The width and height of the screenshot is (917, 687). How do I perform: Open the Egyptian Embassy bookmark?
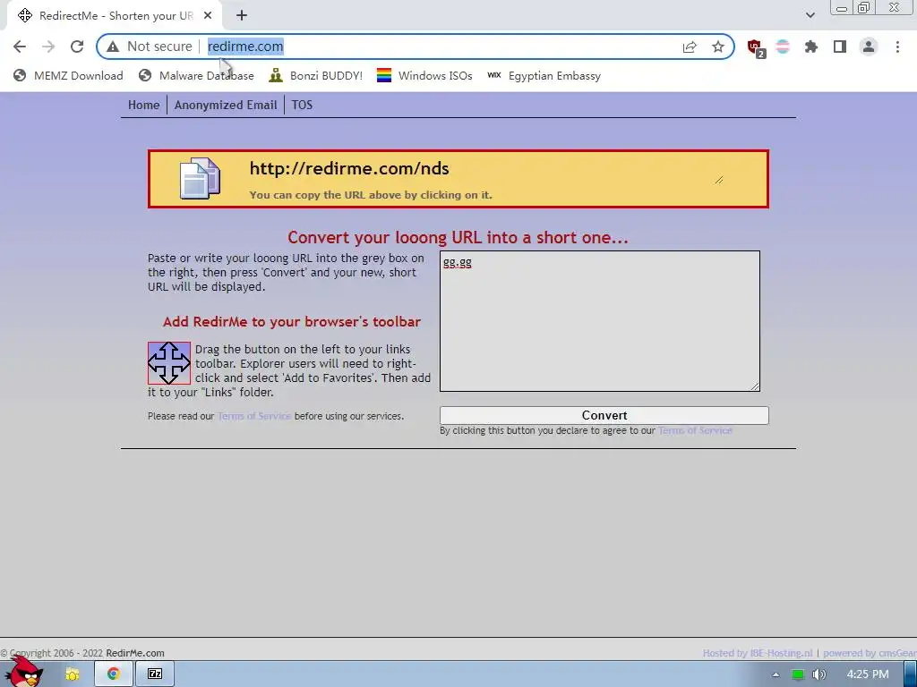pyautogui.click(x=544, y=75)
